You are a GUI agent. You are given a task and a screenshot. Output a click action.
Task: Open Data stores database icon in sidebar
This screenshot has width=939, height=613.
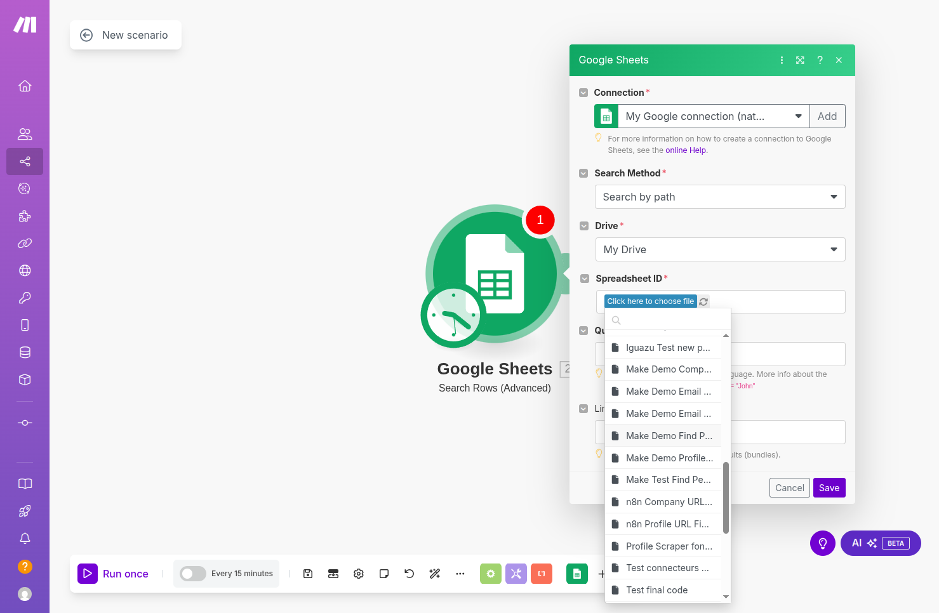pos(25,352)
